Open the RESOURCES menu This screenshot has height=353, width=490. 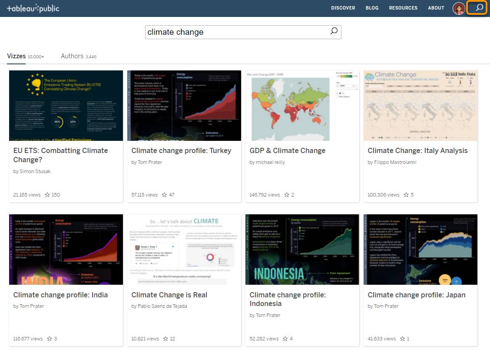tap(403, 7)
